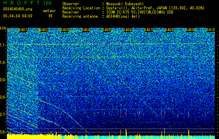This screenshot has height=139, width=219.
Task: Click the 0.6 frequency axis label
Action: coord(3,132)
